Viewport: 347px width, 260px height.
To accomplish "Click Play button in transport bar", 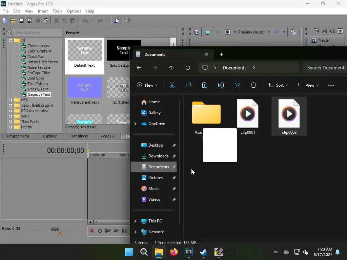I will [x=116, y=231].
